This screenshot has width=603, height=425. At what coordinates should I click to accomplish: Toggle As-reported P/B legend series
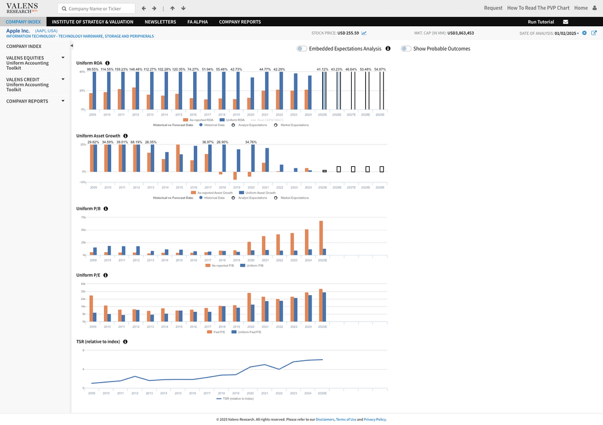point(219,265)
